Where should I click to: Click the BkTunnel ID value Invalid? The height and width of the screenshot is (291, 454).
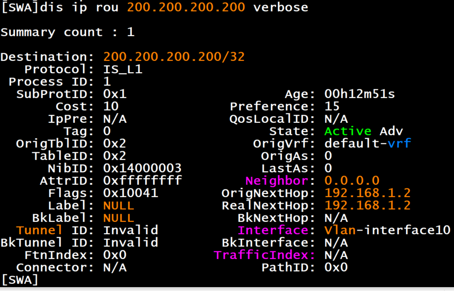click(x=130, y=243)
